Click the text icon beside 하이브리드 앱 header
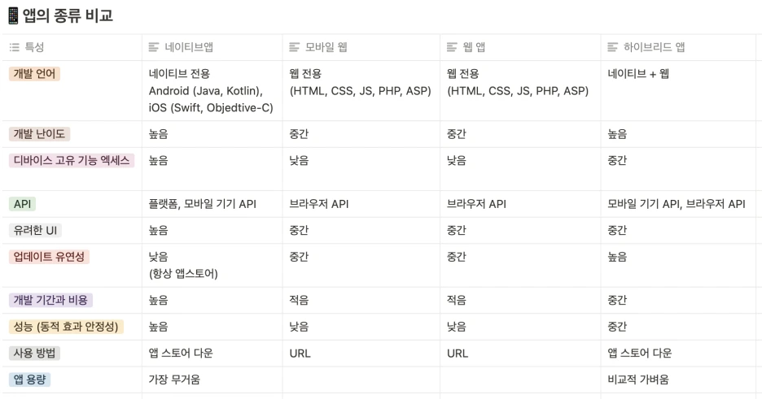Image resolution: width=762 pixels, height=399 pixels. click(x=613, y=47)
